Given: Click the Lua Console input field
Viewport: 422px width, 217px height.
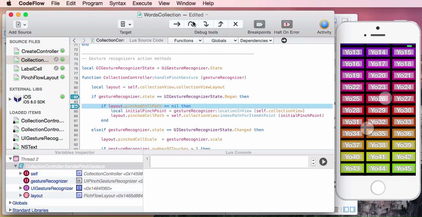Looking at the screenshot, I should tap(229, 162).
